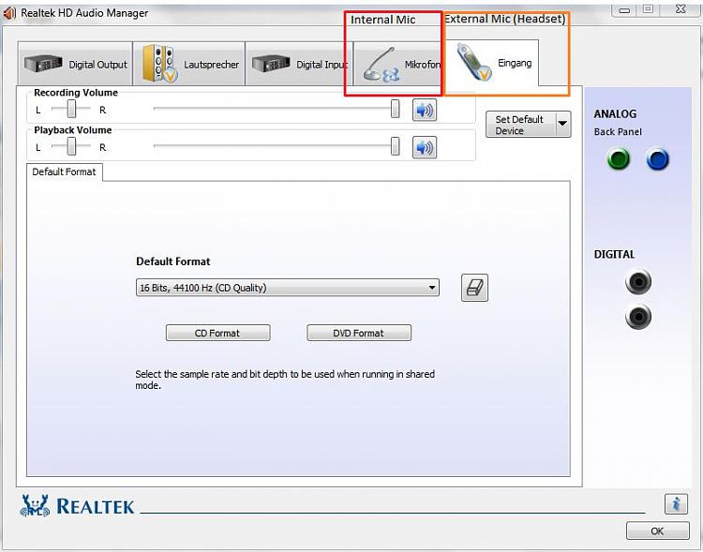Image resolution: width=703 pixels, height=552 pixels.
Task: Click the speakers icon on Lautsprecher tab
Action: pos(159,63)
